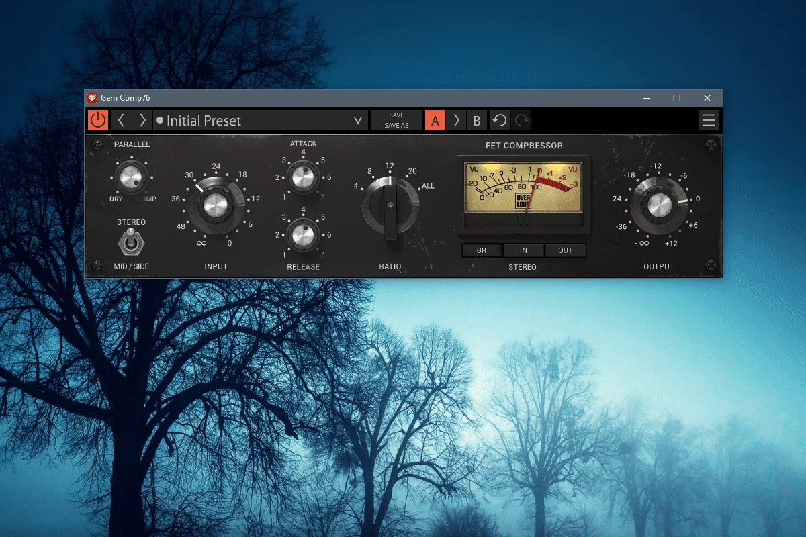Click the RATIO rotary selector
Screen dimensions: 806x537
tap(390, 205)
